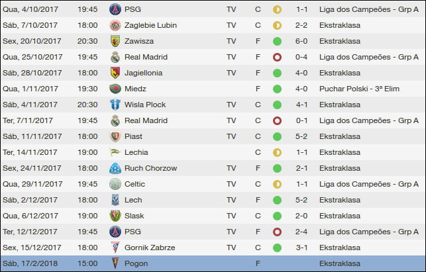Open the Slask team link
426x272 pixels.
135,216
